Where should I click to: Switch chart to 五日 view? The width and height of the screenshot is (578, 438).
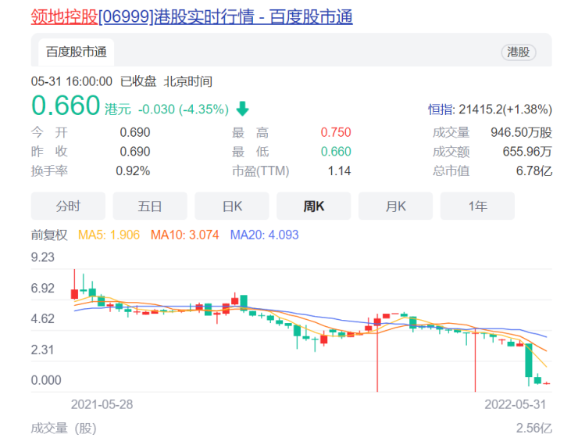150,206
